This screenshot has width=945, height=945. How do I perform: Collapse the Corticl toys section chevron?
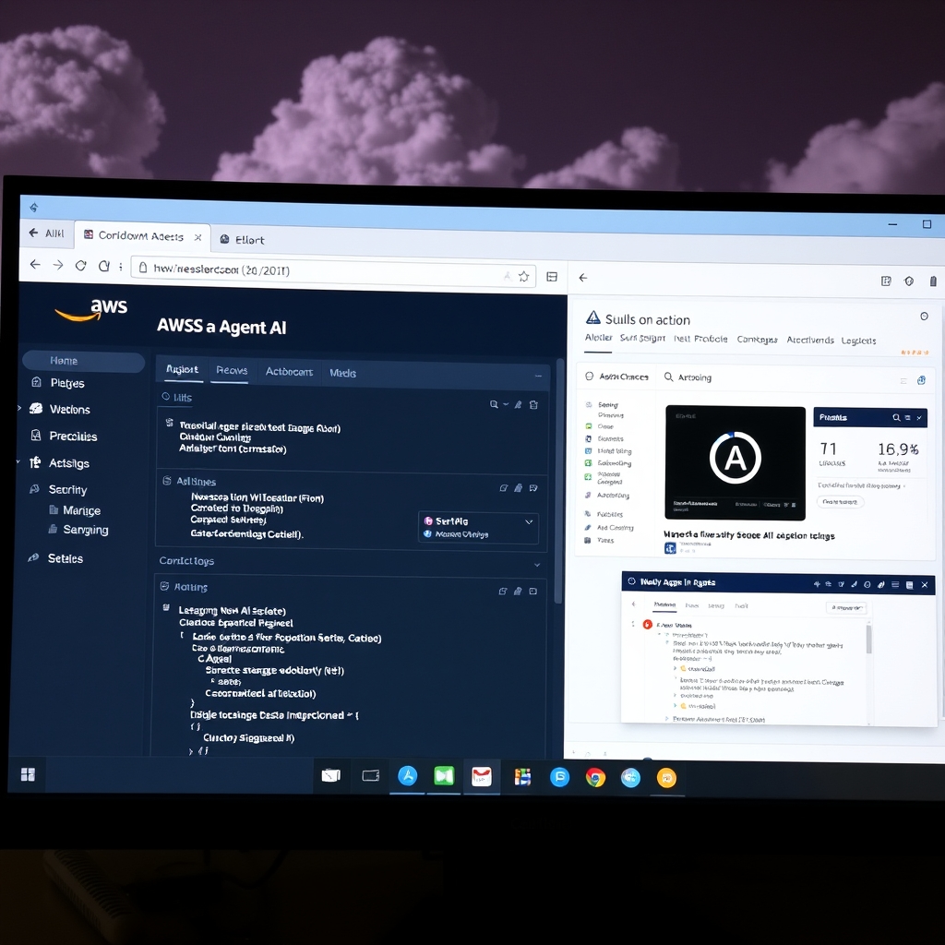[537, 565]
